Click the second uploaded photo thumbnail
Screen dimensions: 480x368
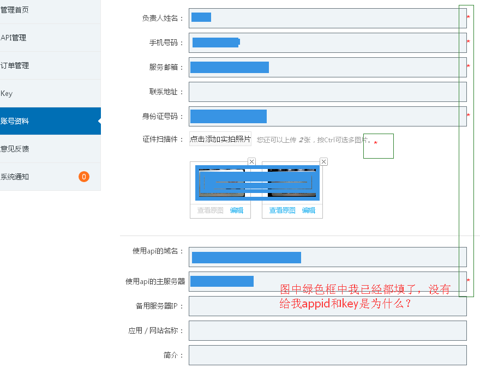tap(292, 183)
